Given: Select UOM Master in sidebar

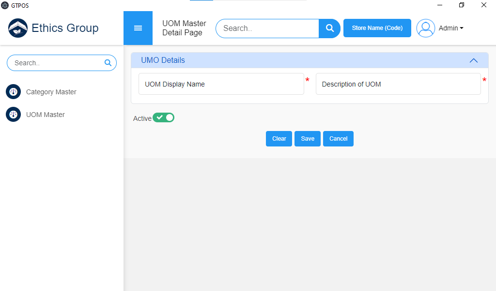Looking at the screenshot, I should 45,115.
